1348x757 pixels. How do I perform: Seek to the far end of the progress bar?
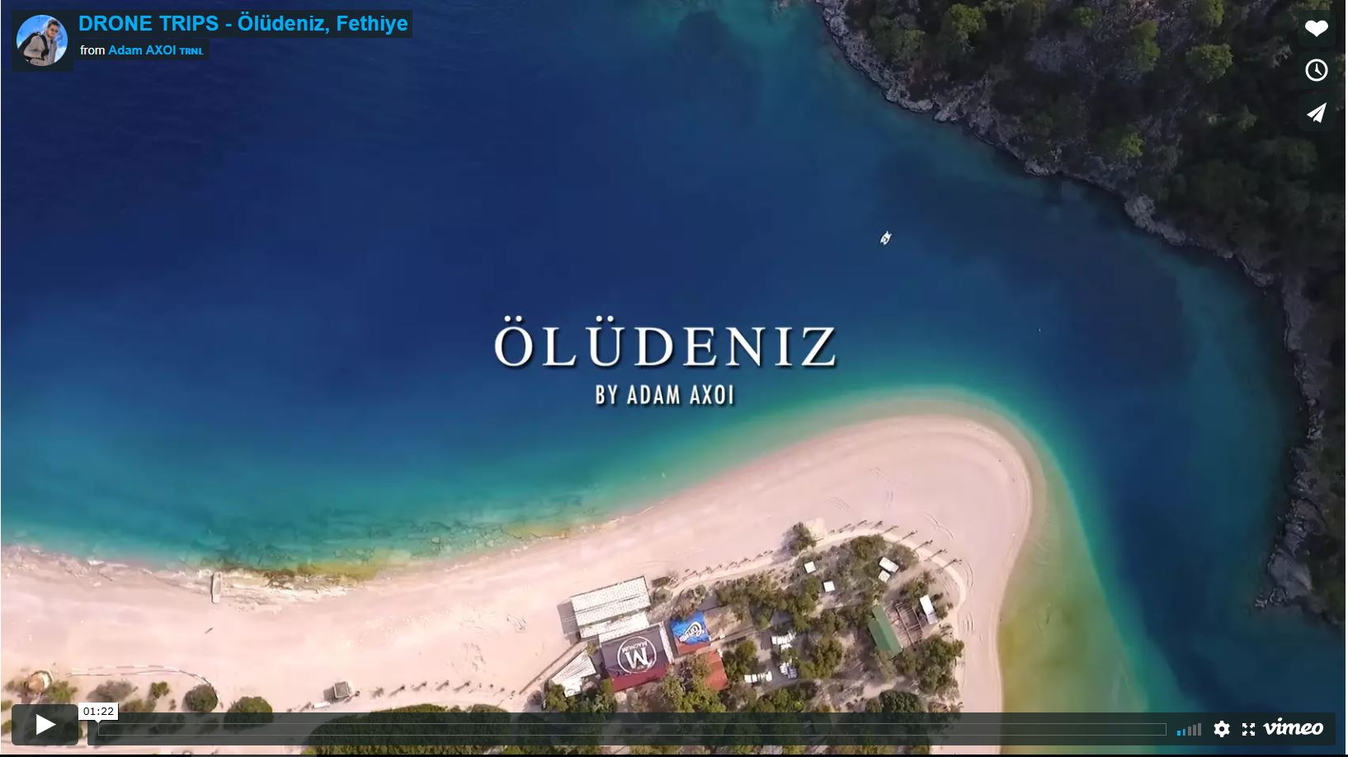click(1165, 730)
